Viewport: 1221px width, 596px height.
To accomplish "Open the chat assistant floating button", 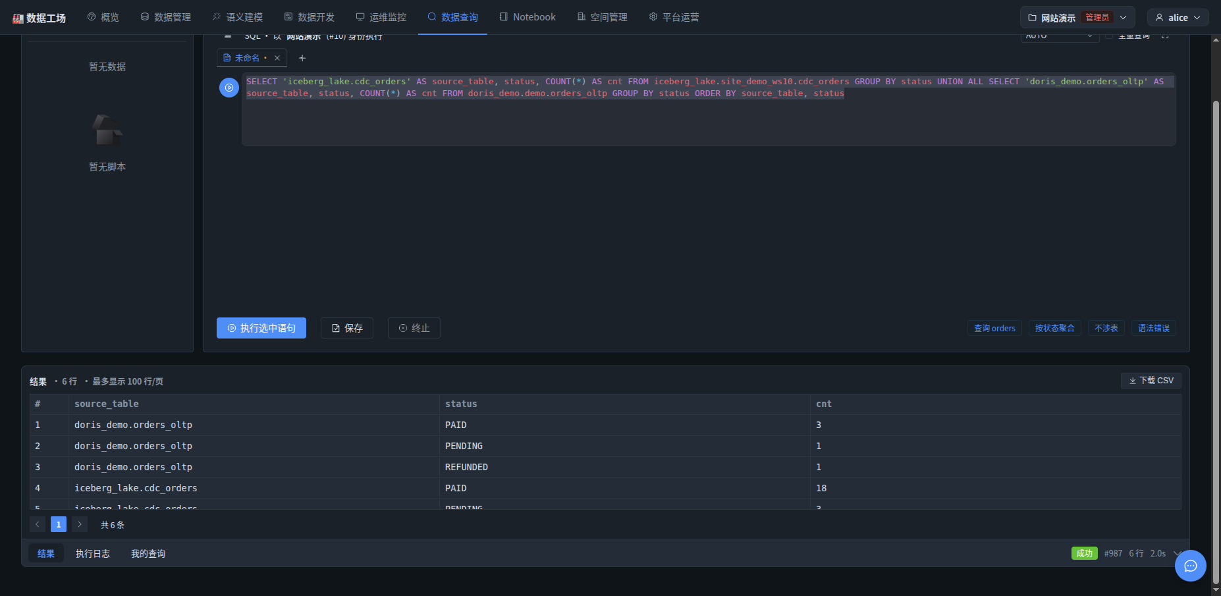I will tap(1191, 566).
